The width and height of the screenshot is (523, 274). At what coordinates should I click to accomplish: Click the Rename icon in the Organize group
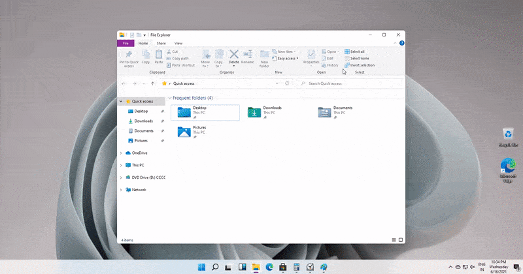pos(247,55)
